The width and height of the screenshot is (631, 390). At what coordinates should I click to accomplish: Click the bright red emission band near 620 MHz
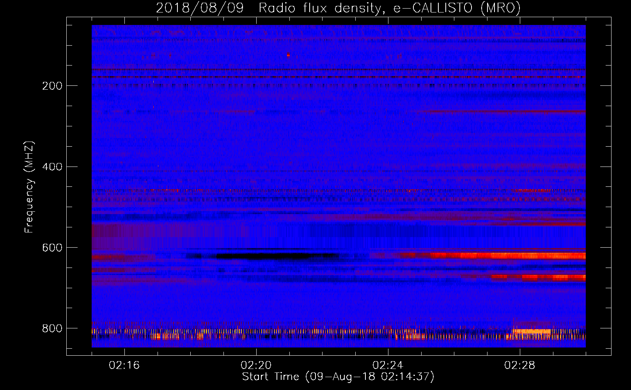tap(507, 256)
